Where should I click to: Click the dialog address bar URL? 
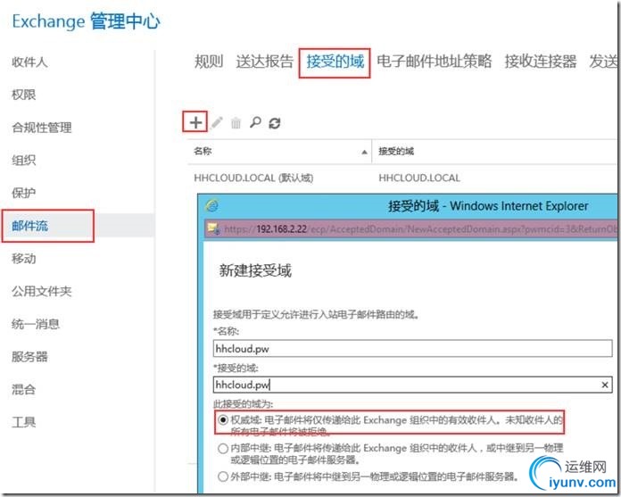point(420,229)
